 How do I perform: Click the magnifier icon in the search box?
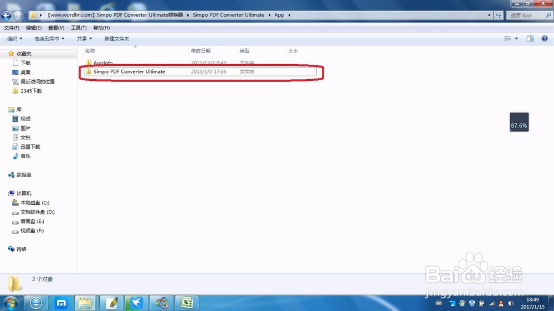548,15
